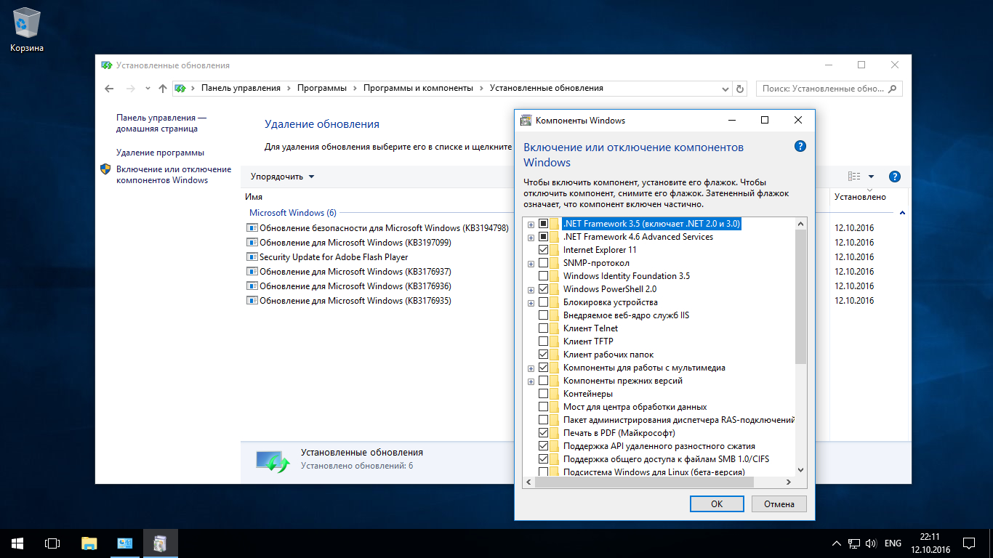Click the Имя column header

click(254, 197)
